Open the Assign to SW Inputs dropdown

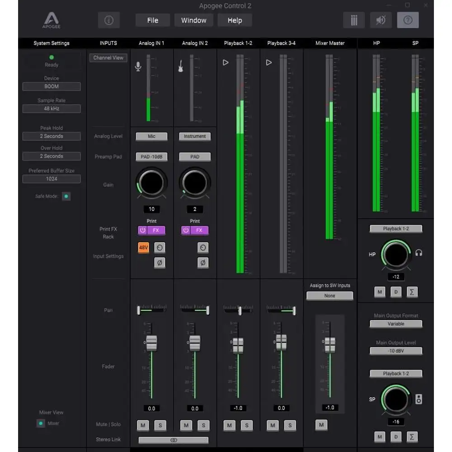coord(330,296)
